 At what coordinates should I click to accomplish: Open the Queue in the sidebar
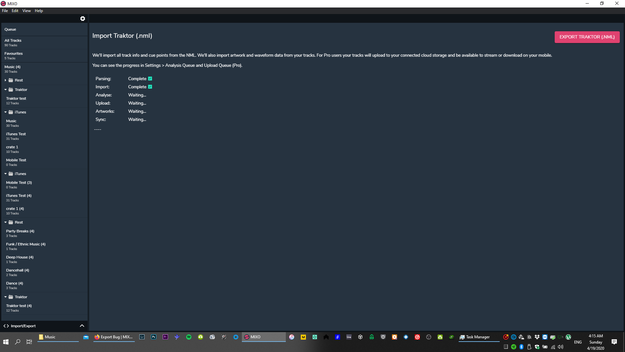click(44, 29)
